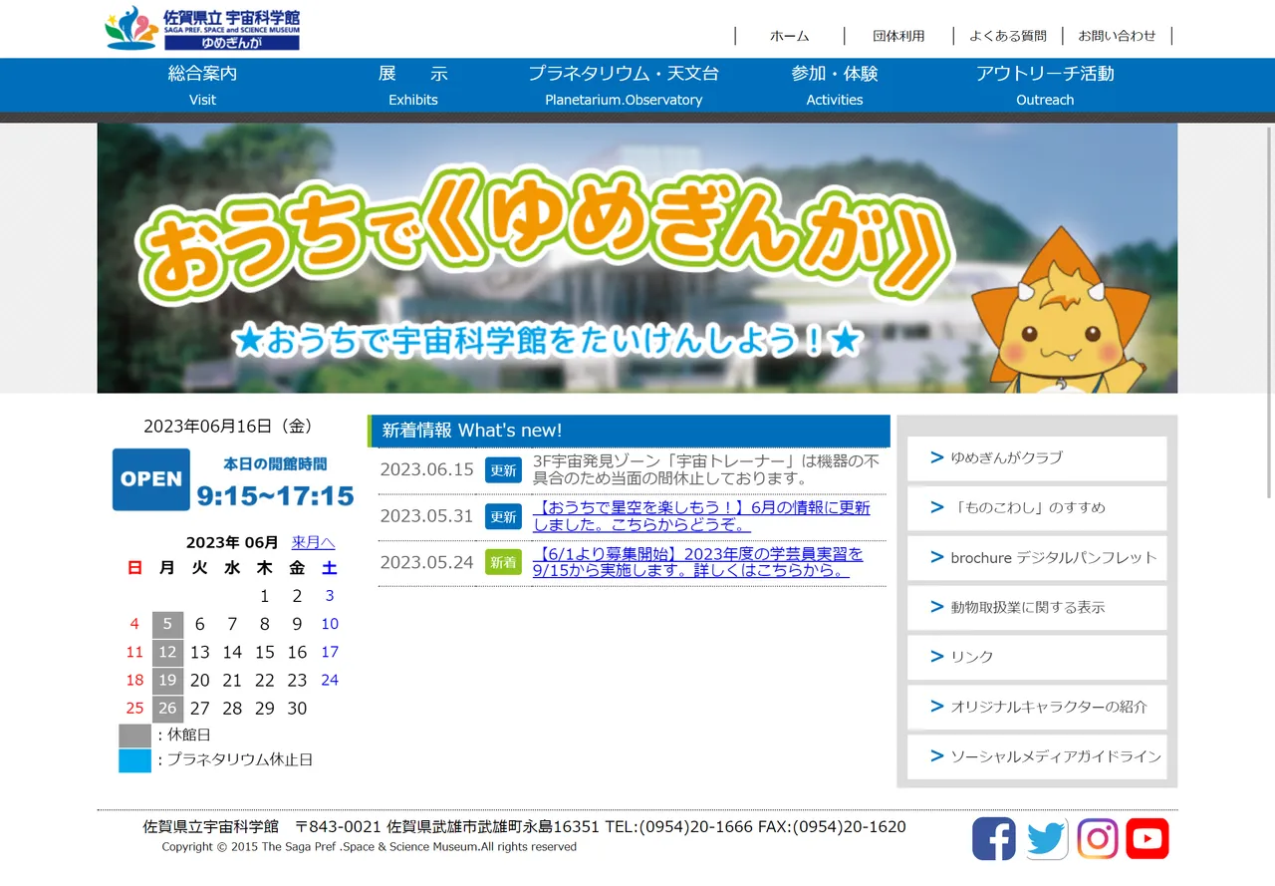Screen dimensions: 1275x886
Task: Open brochure デジタルパンフレット sidebar link
Action: (x=1037, y=557)
